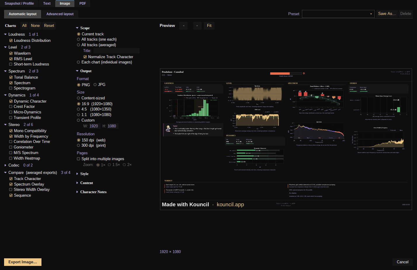
Task: Switch to the PDF tab
Action: coord(83,4)
